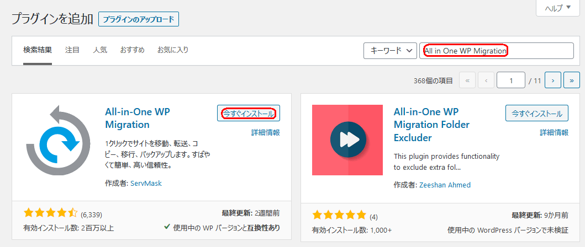Open the キーワード search type dropdown

tap(389, 51)
